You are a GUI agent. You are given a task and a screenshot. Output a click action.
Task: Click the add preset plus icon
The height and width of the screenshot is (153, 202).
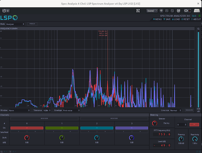[162, 11]
